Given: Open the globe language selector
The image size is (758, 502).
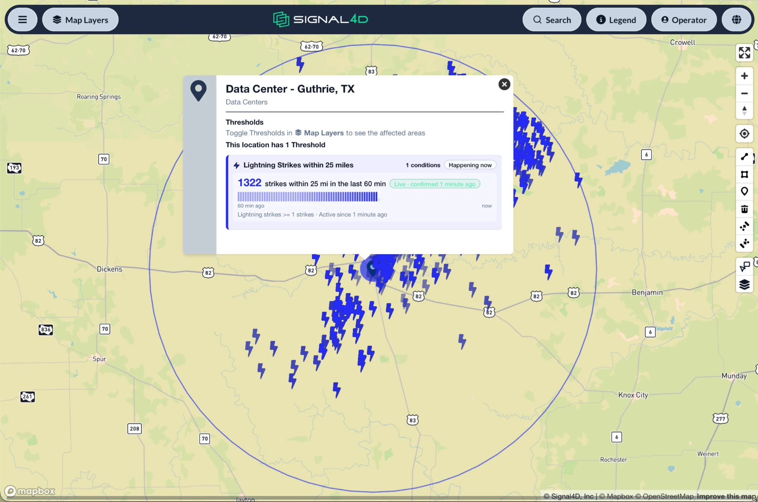Looking at the screenshot, I should (x=736, y=20).
